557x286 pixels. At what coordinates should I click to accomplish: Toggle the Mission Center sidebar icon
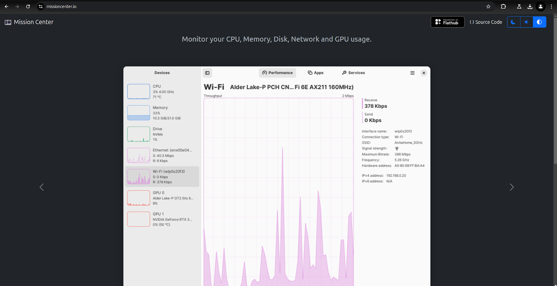tap(8, 22)
